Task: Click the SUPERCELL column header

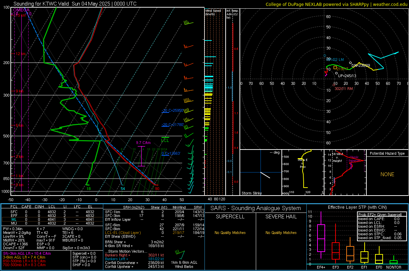Action: pos(230,217)
